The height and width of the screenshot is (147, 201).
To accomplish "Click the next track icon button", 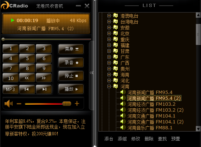I will coord(44,89).
